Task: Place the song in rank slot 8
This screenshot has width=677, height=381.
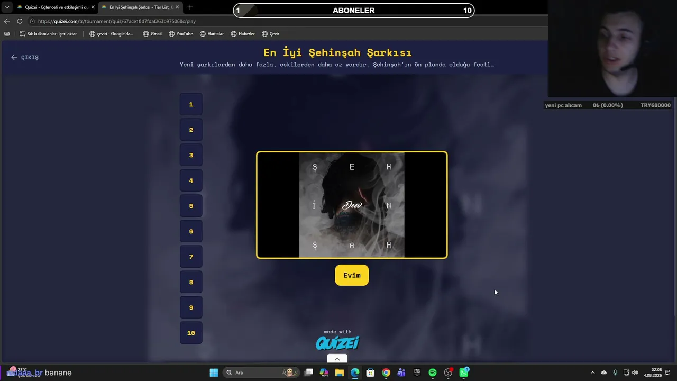Action: coord(191,282)
